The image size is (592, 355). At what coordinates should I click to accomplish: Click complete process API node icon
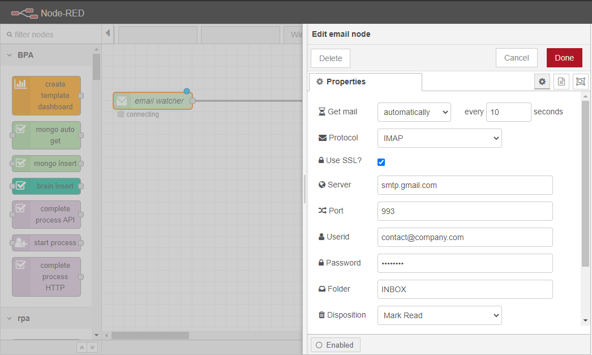(x=21, y=208)
